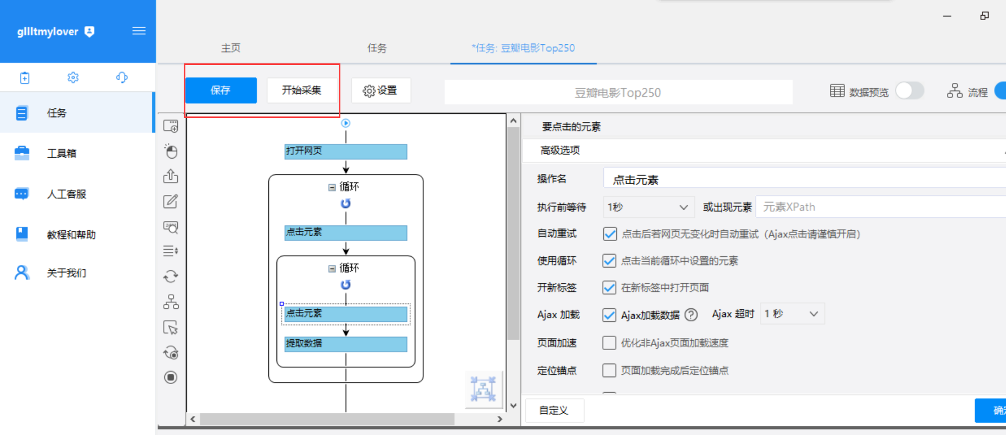This screenshot has width=1006, height=435.
Task: Click the canvas horizontal scrollbar right arrow
Action: tap(500, 419)
